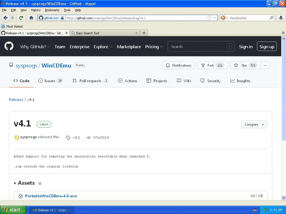Expand the Pricing dropdown
The height and width of the screenshot is (214, 286).
(x=154, y=47)
